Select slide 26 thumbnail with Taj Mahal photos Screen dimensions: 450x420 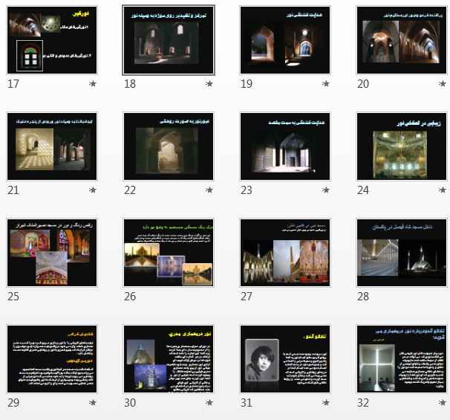169,253
